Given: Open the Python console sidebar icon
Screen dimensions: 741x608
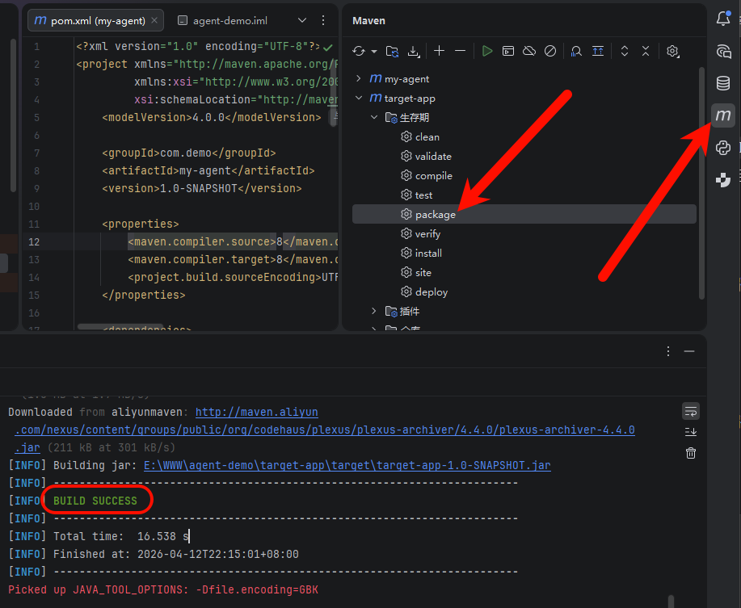Looking at the screenshot, I should pos(723,148).
